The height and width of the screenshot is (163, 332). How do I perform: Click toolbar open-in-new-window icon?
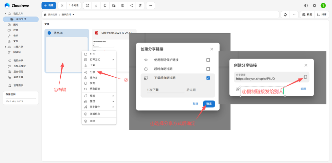87,5
